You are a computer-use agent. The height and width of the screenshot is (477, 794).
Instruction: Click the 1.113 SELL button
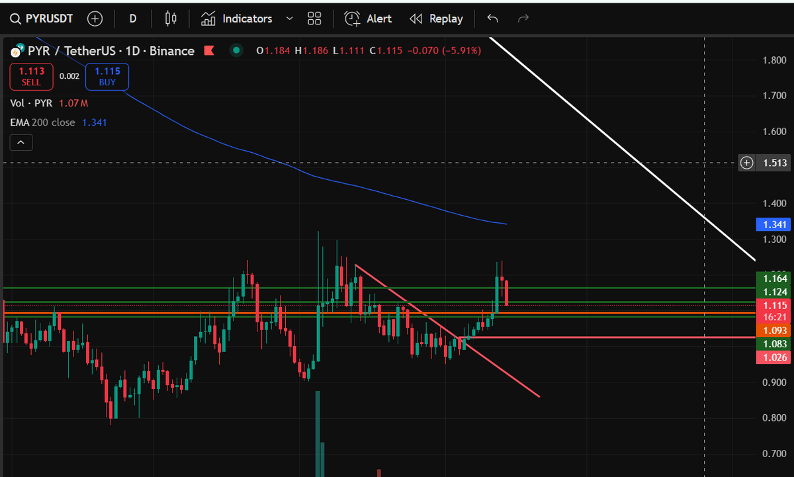pos(31,77)
